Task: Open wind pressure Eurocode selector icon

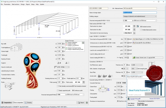Action: (x=134, y=43)
